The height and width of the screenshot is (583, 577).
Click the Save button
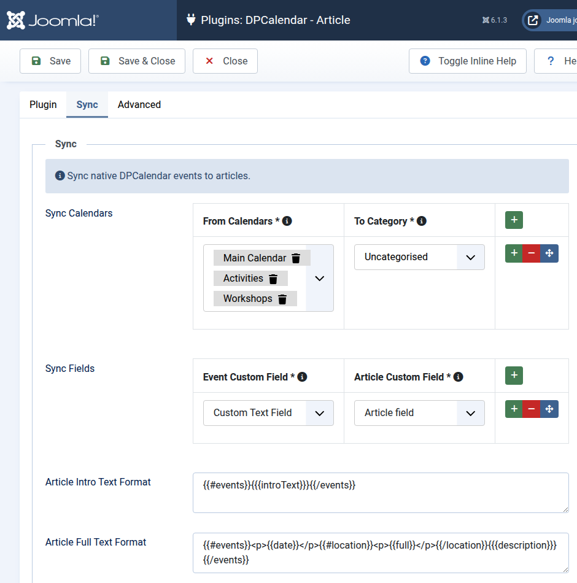tap(50, 61)
